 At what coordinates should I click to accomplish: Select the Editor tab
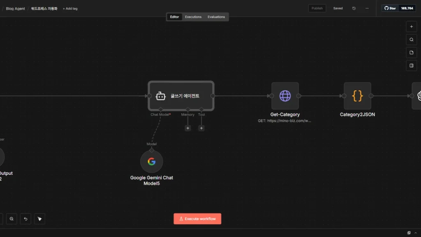175,17
